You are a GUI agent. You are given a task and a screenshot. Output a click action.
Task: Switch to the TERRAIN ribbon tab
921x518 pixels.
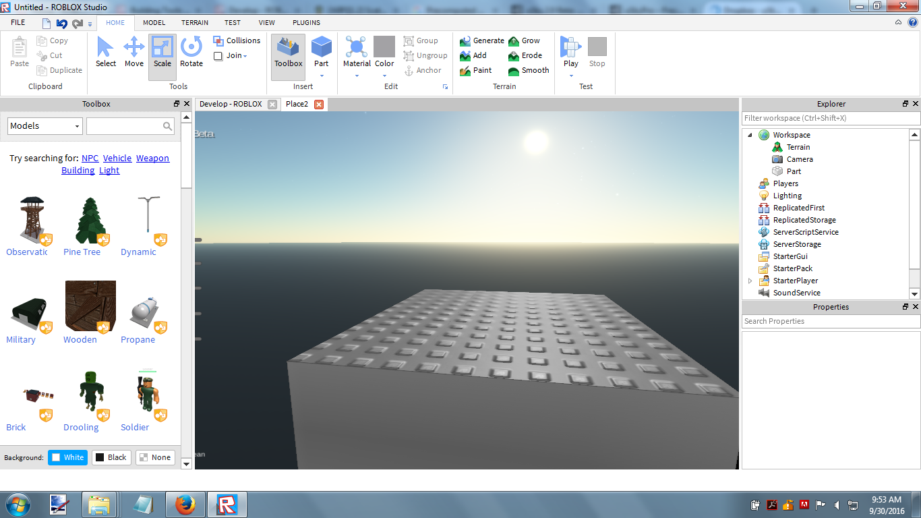pyautogui.click(x=195, y=22)
